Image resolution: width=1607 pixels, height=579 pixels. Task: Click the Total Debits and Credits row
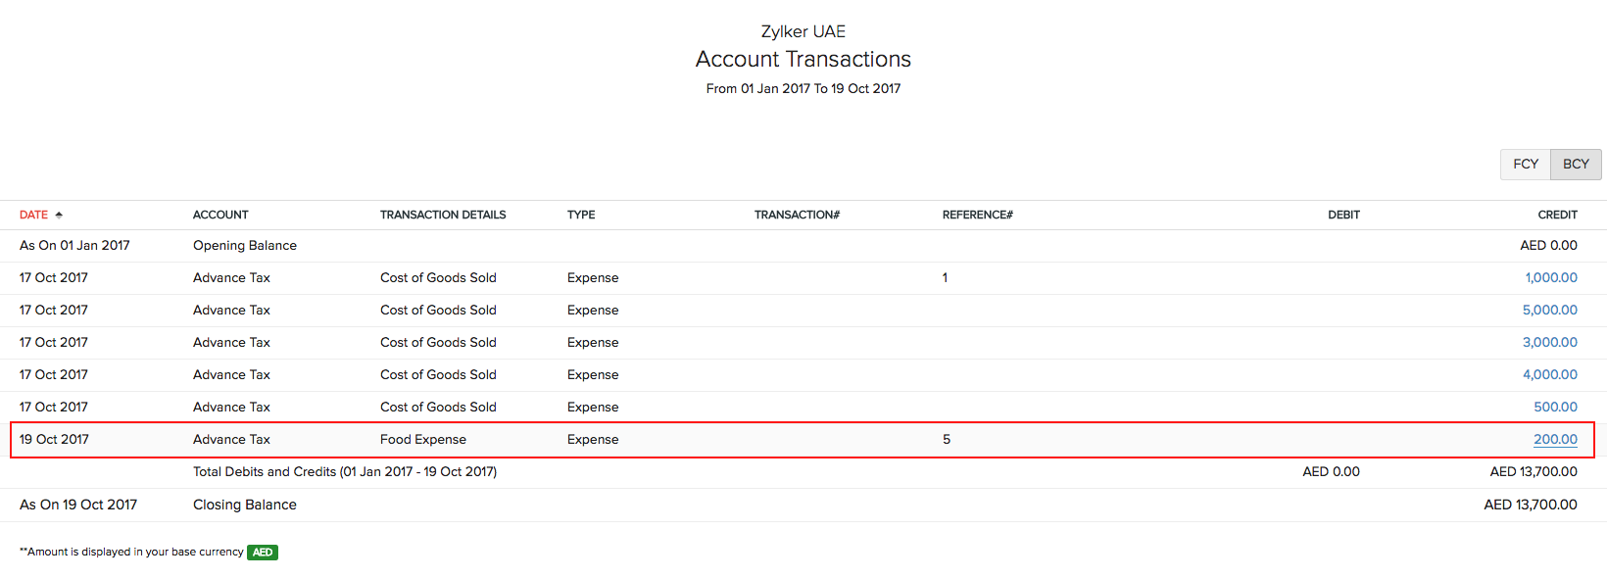(x=345, y=471)
